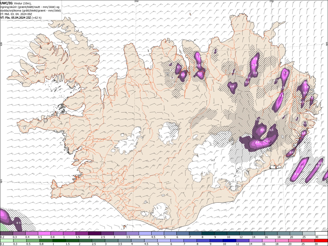The height and width of the screenshot is (246, 328).
Task: Click the '1.9' snowfall value on the map
Action: [x=281, y=96]
